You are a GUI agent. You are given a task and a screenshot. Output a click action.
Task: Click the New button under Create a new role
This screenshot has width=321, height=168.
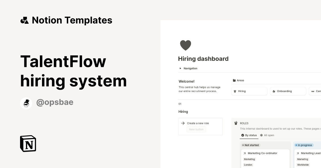click(196, 129)
